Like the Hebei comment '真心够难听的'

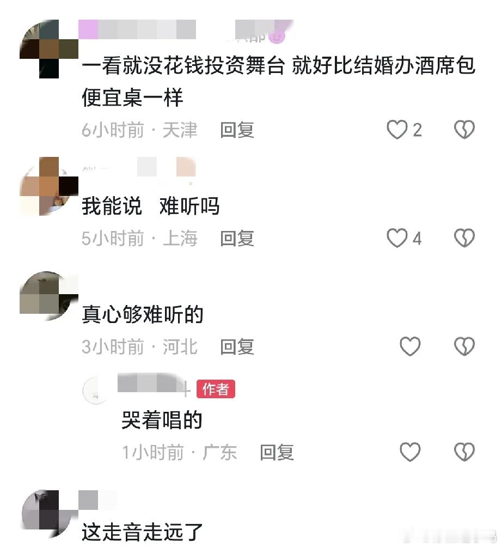(x=410, y=346)
